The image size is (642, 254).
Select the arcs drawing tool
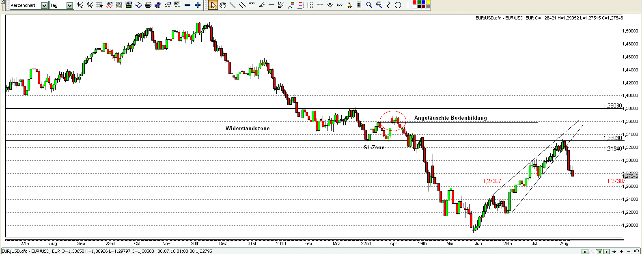tap(330, 5)
